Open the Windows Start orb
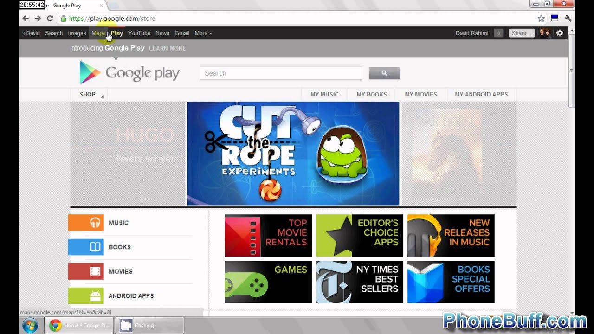594x334 pixels. pos(30,325)
